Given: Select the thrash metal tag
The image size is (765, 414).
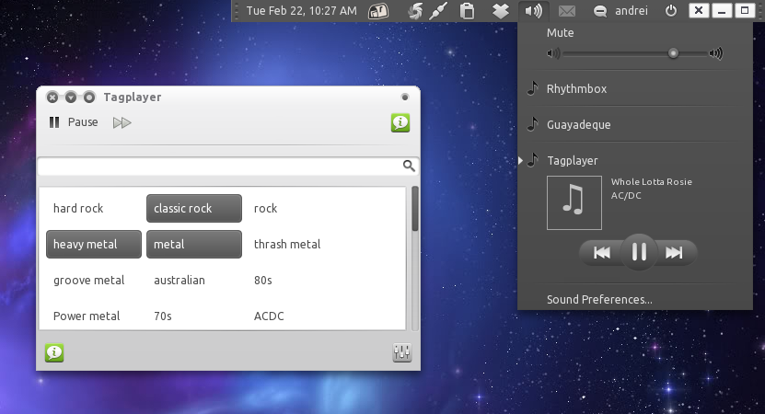Looking at the screenshot, I should click(287, 245).
